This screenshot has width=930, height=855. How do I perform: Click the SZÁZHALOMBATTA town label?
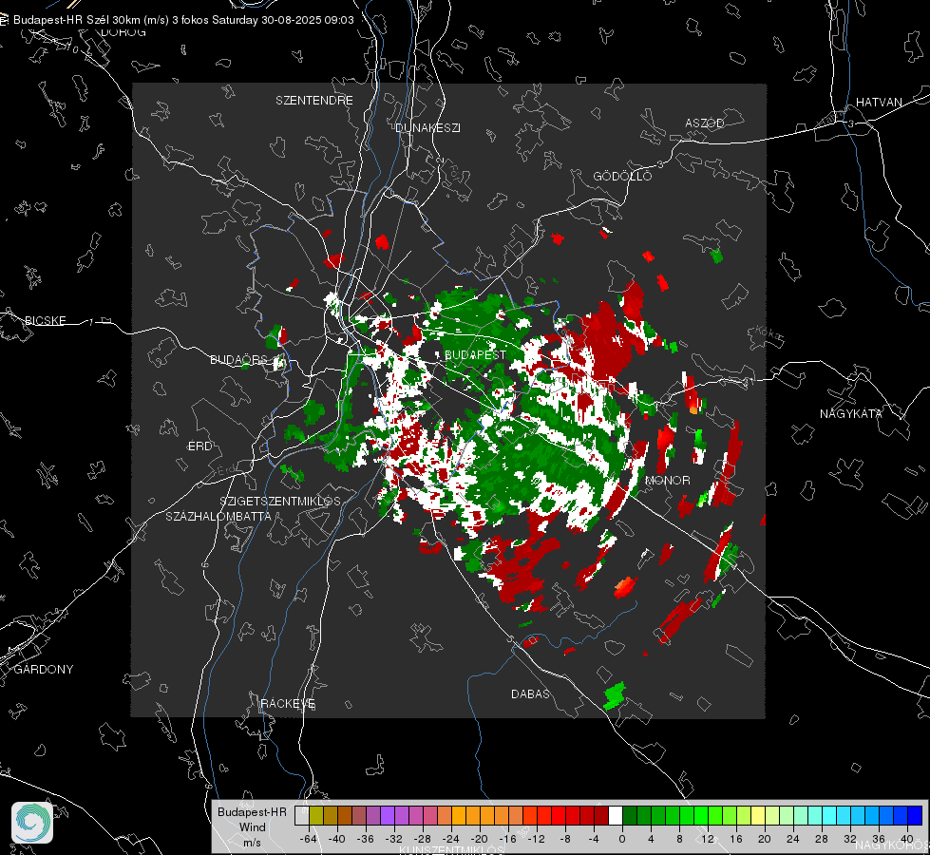[218, 516]
